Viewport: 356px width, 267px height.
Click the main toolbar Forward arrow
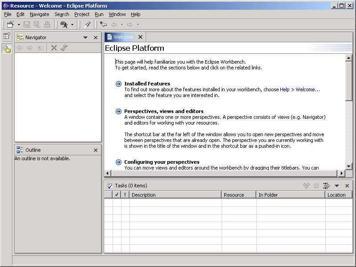click(129, 24)
